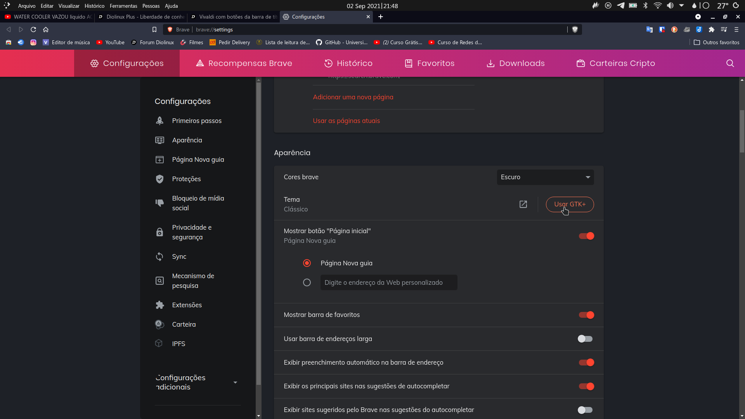
Task: Open Sync settings section
Action: [x=171, y=256]
